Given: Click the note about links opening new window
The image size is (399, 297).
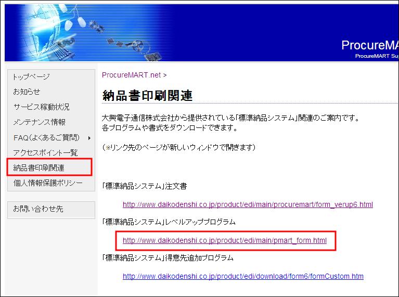Looking at the screenshot, I should pos(178,147).
